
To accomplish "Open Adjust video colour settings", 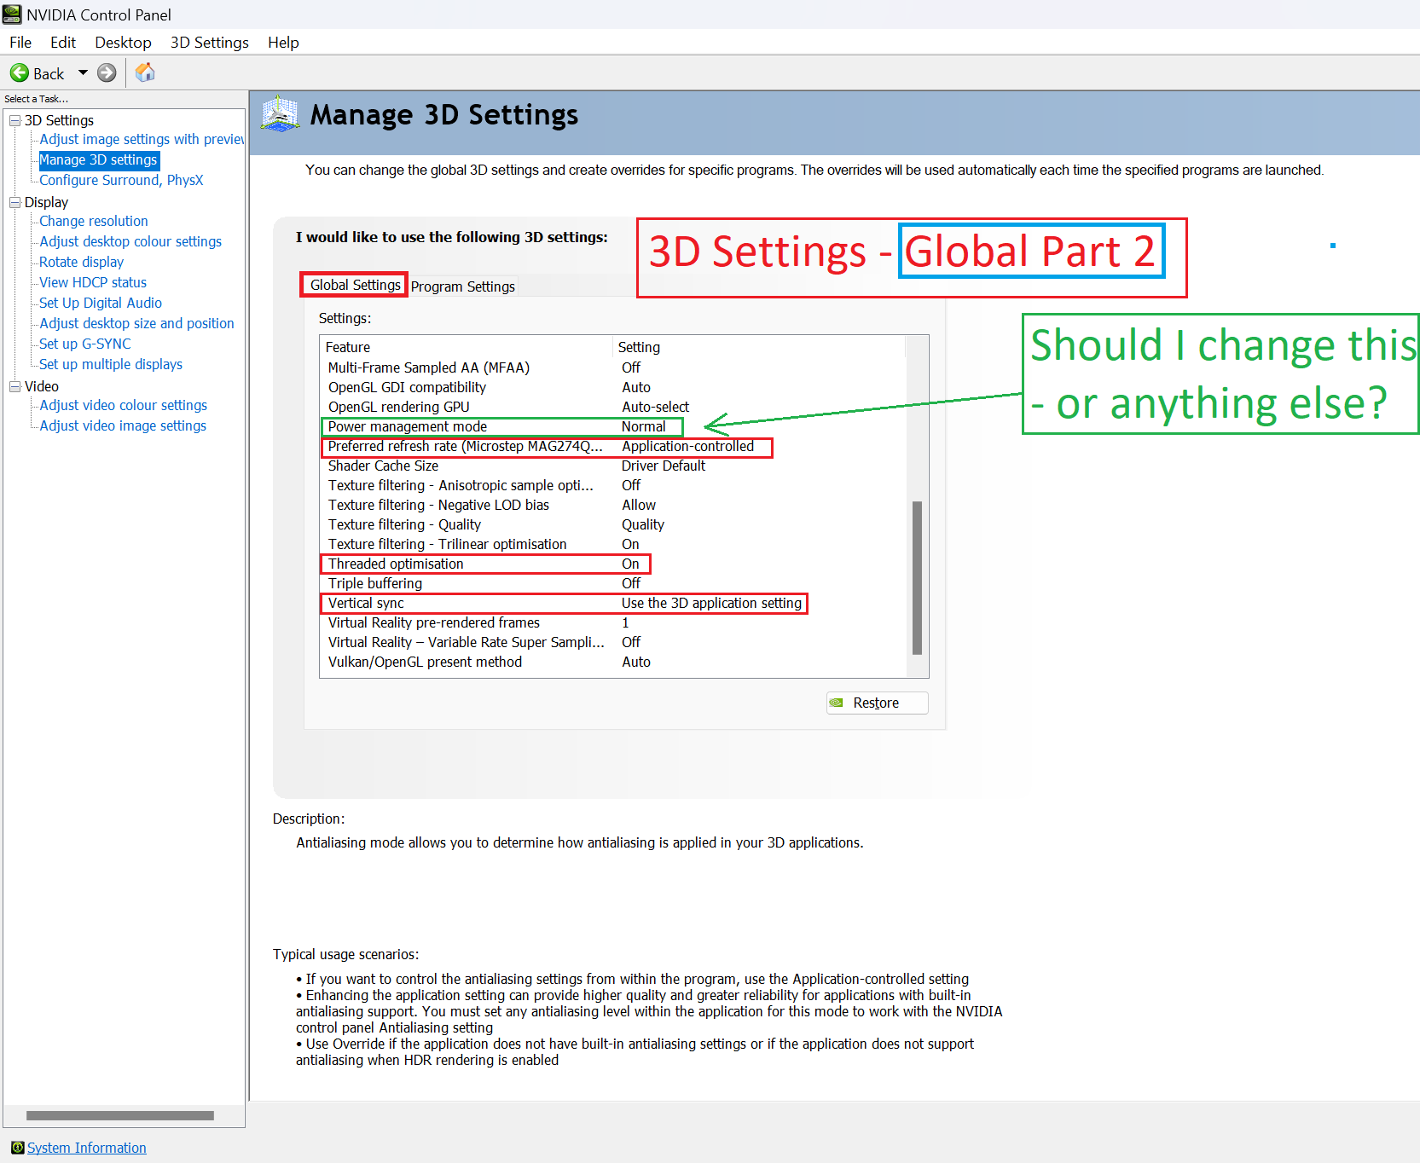I will click(x=124, y=405).
